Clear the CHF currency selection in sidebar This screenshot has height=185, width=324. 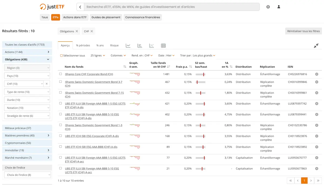pyautogui.click(x=46, y=84)
